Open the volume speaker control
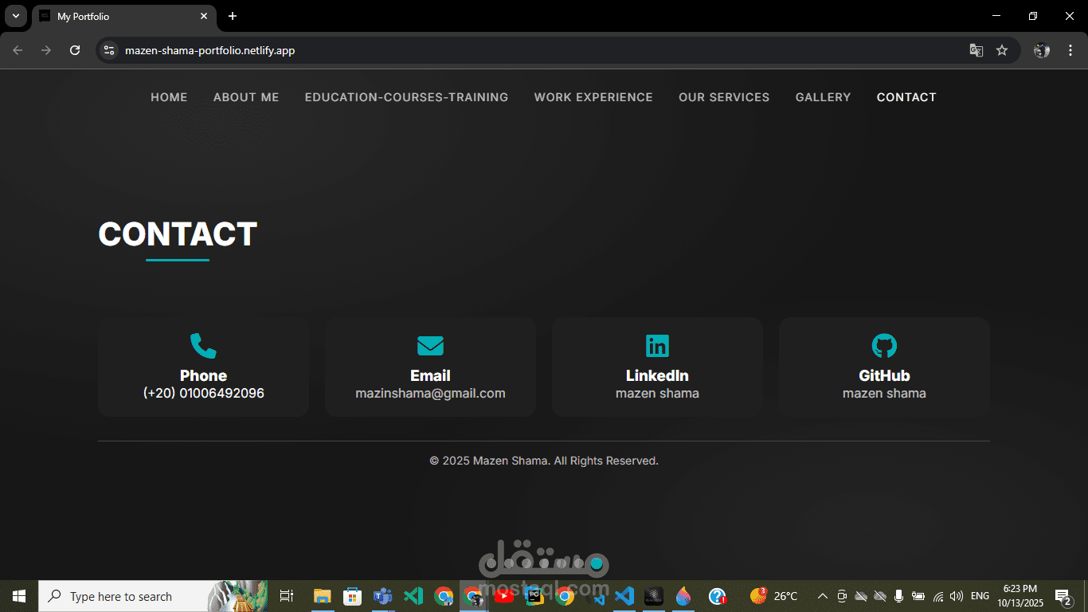The height and width of the screenshot is (612, 1088). (x=957, y=596)
